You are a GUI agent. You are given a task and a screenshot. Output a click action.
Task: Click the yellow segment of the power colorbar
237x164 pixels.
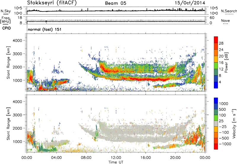pos(216,59)
